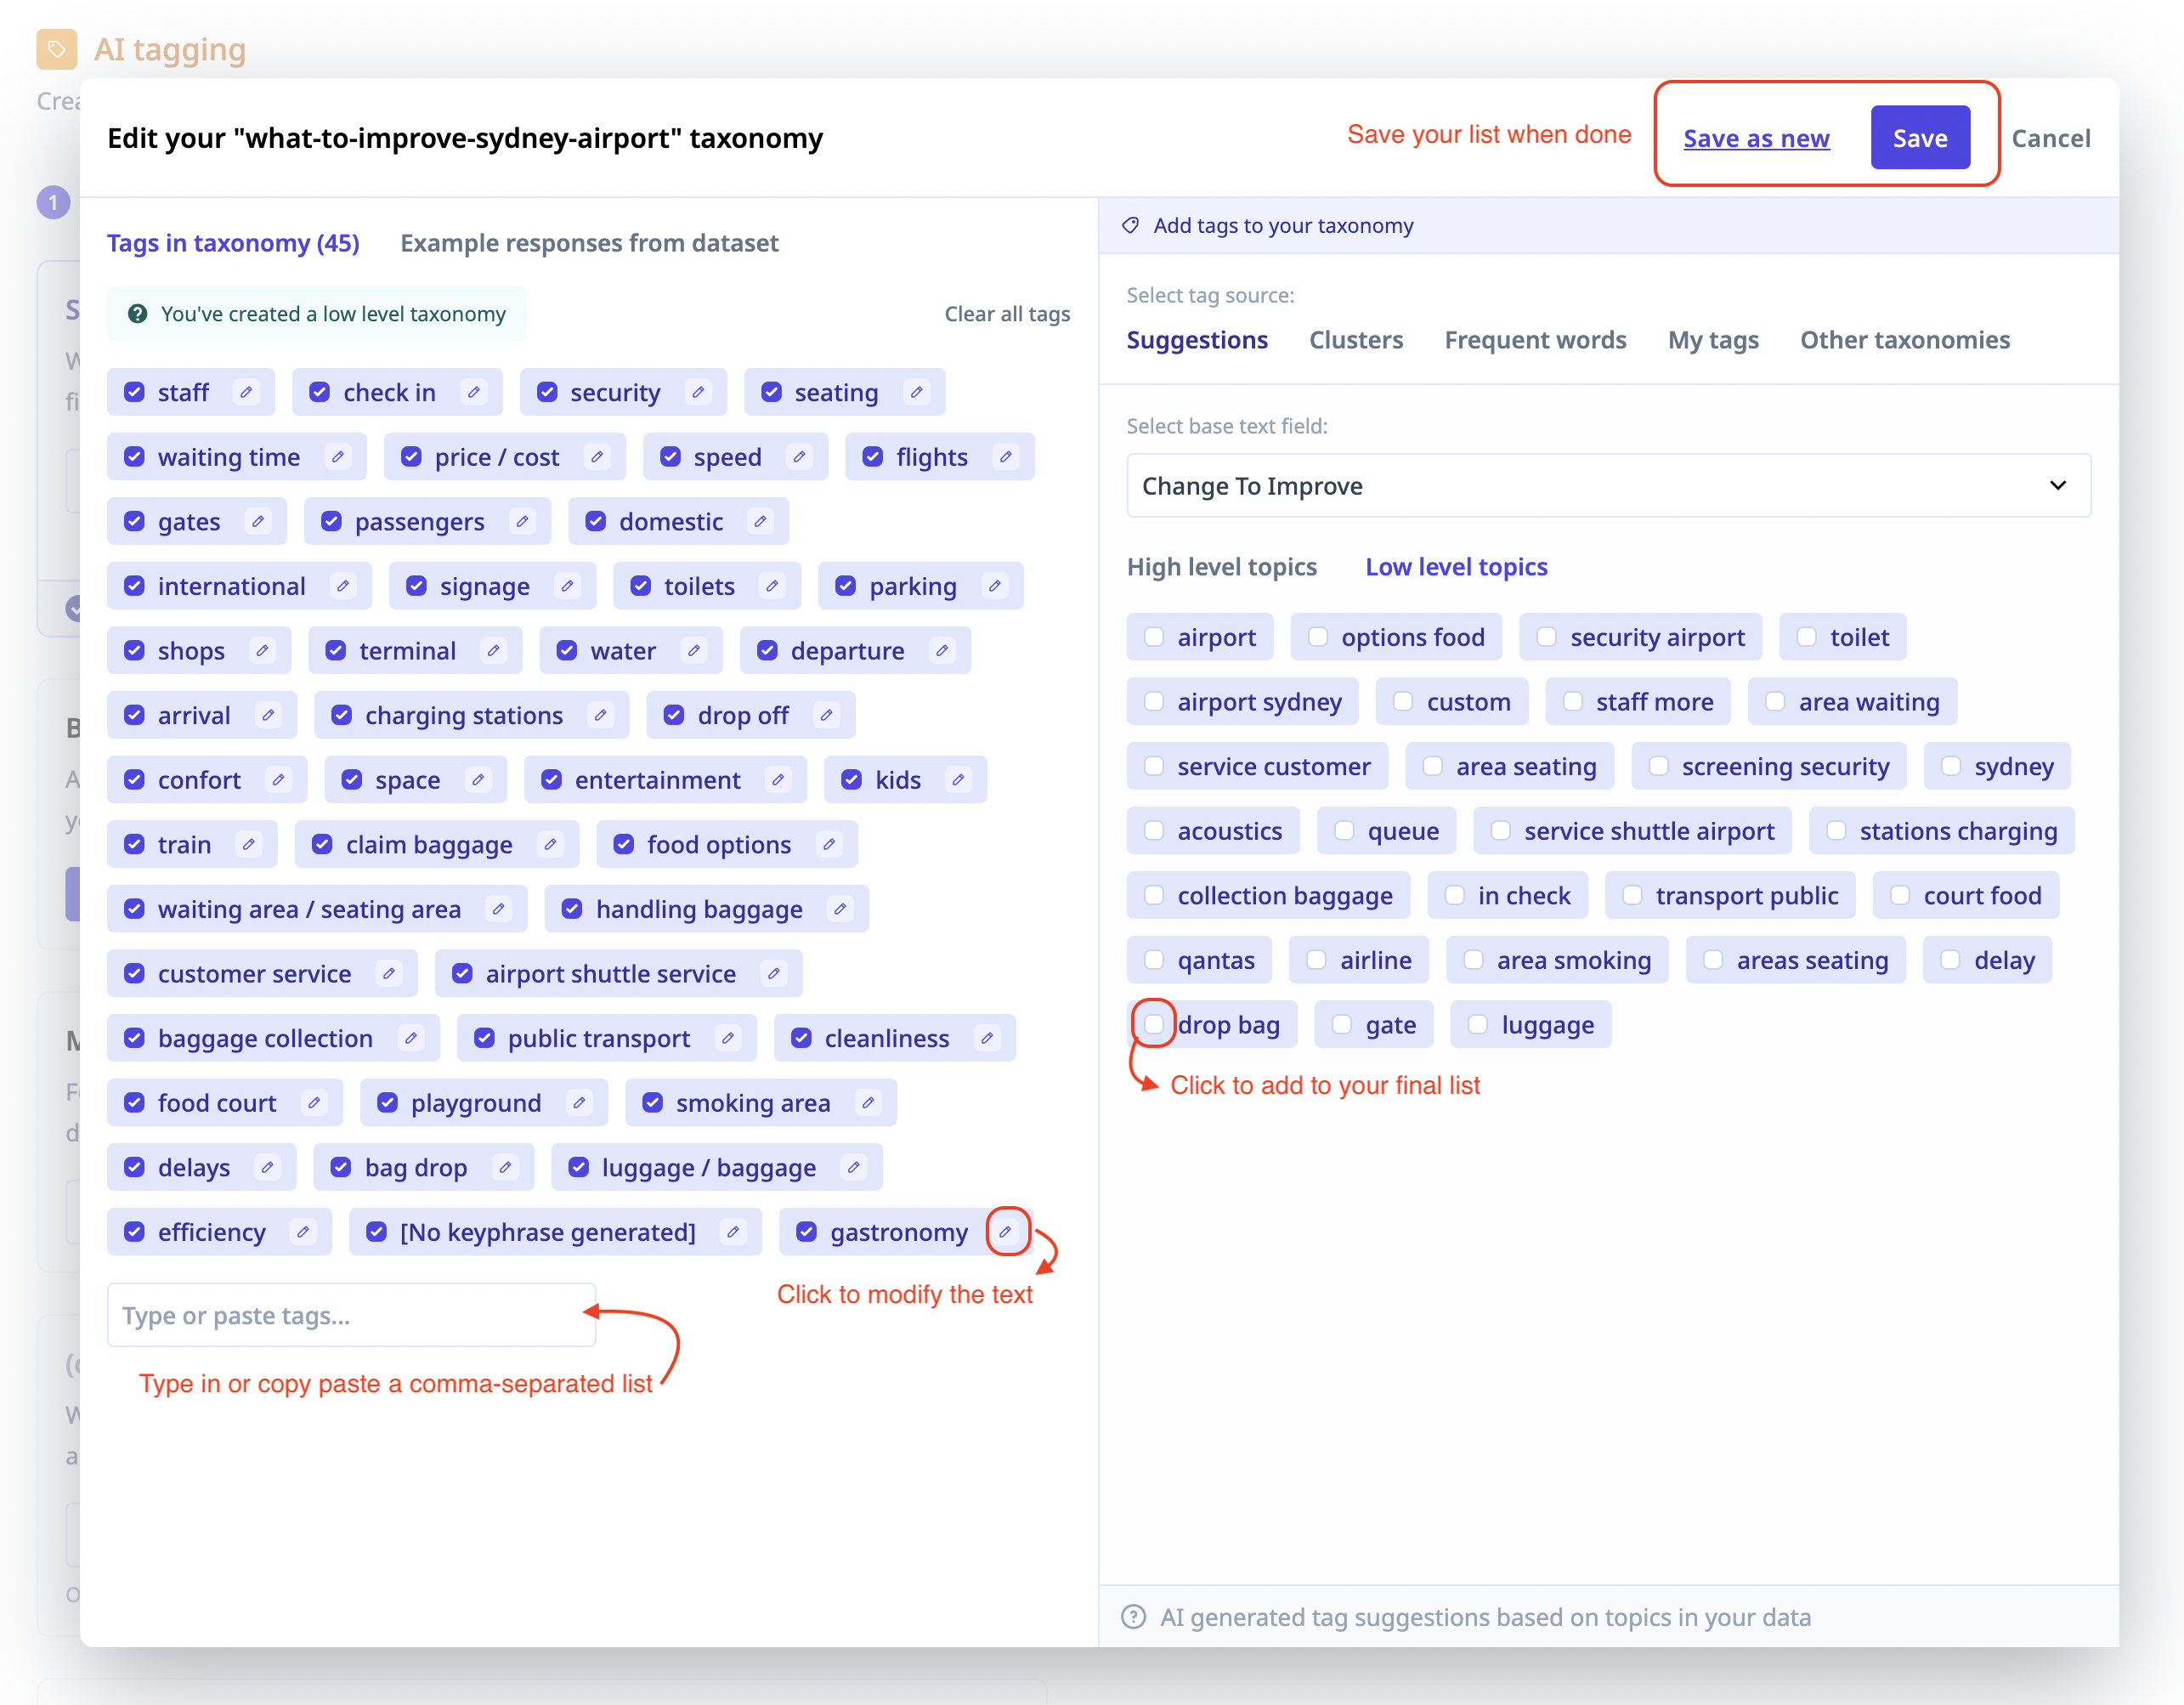Open 'Example responses from dataset' tab
Image resolution: width=2184 pixels, height=1705 pixels.
pyautogui.click(x=589, y=243)
